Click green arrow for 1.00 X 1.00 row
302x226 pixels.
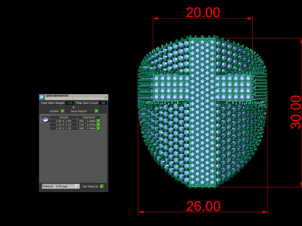point(99,121)
